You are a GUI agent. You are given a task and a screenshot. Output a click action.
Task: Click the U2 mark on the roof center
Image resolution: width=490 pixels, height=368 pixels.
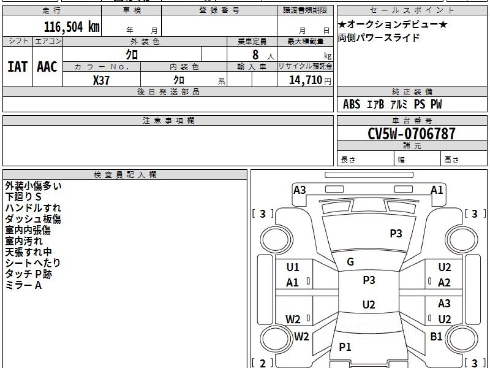pyautogui.click(x=369, y=305)
